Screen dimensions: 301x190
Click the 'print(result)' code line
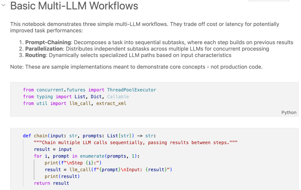pos(62,176)
